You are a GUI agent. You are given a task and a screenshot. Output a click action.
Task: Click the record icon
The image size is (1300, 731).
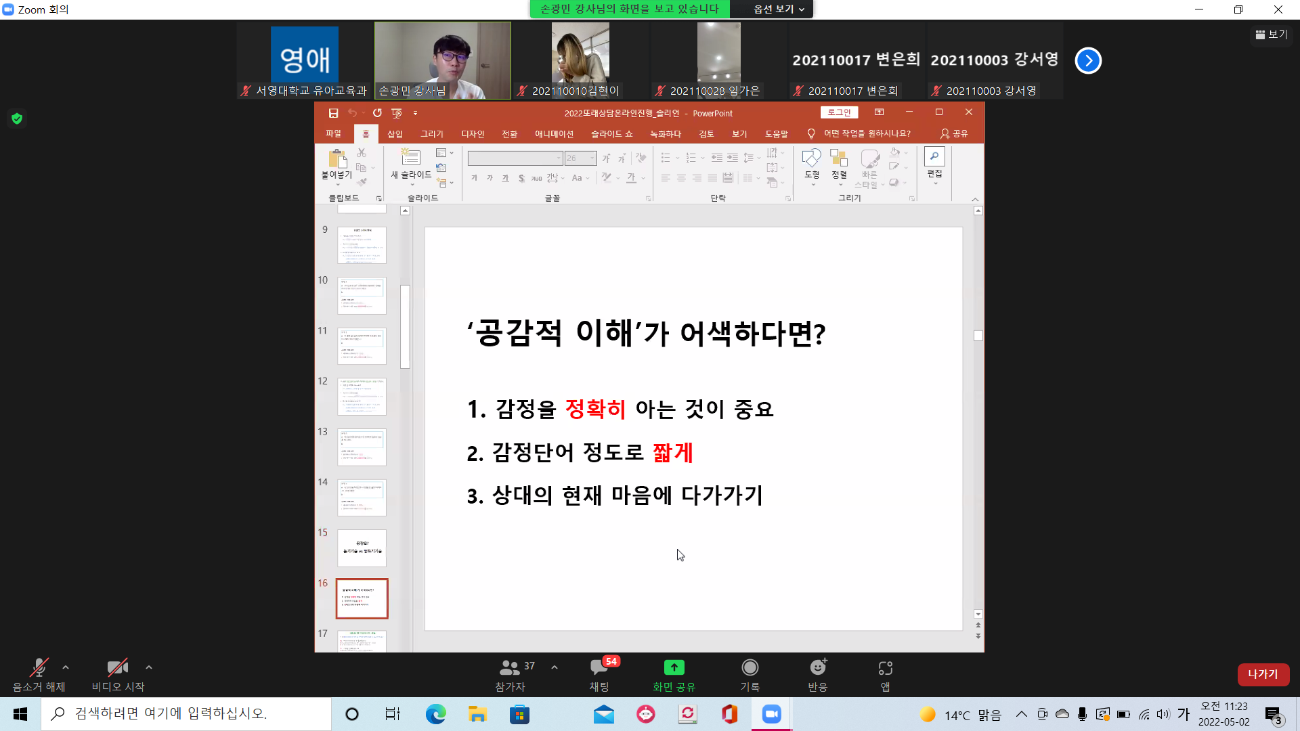(750, 668)
